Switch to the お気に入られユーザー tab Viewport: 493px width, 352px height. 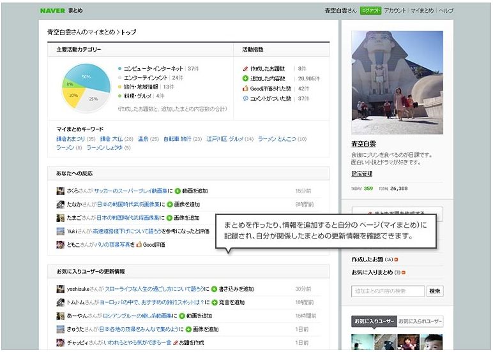[x=420, y=321]
